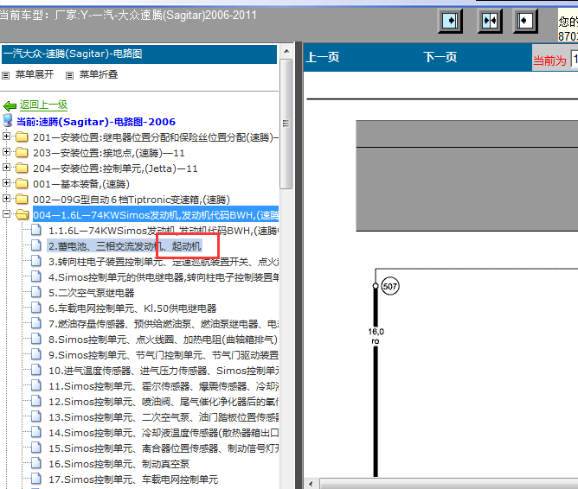Viewport: 578px width, 489px height.
Task: Open 10.进气温度传感器 diagram
Action: pyautogui.click(x=164, y=371)
